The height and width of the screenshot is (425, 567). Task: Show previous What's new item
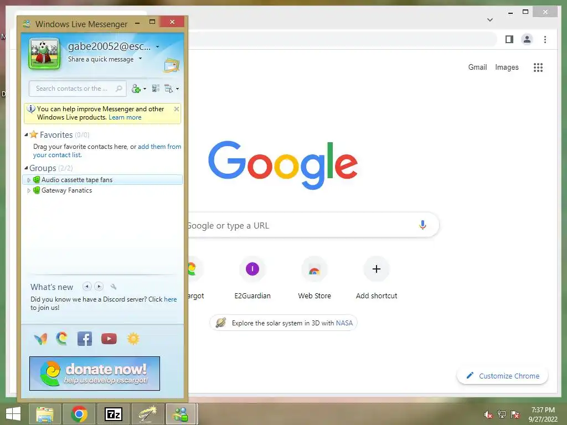(x=87, y=287)
